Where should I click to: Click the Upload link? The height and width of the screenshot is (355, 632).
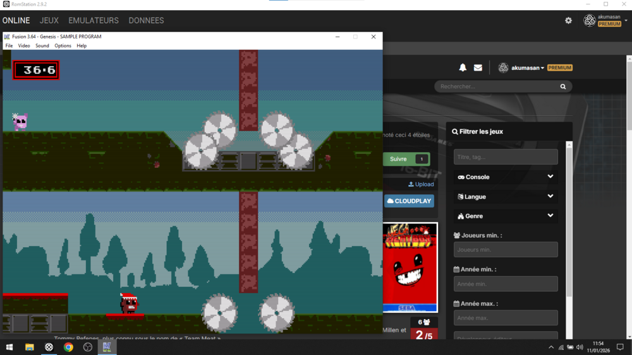(x=421, y=184)
